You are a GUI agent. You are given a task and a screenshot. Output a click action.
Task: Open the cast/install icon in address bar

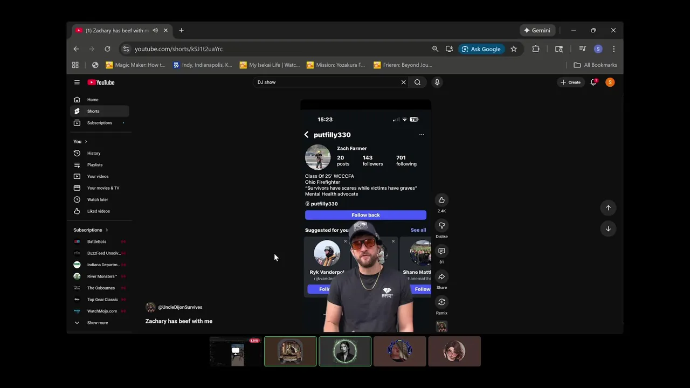tap(449, 49)
